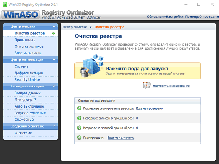This screenshot has height=164, width=219.
Task: Click Очистка реестра in breadcrumb
Action: (x=109, y=27)
